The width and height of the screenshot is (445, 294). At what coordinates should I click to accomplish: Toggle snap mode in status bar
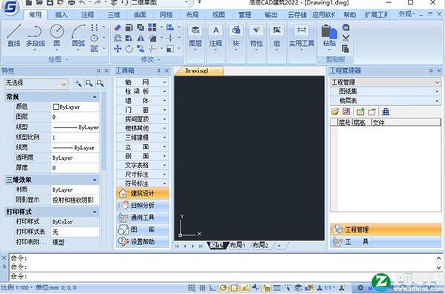point(191,288)
